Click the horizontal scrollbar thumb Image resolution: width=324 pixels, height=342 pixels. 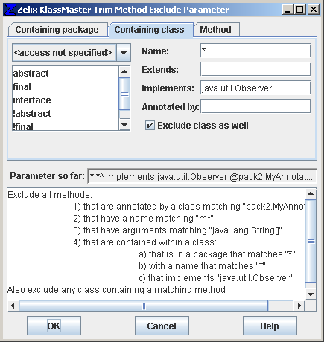click(x=144, y=306)
